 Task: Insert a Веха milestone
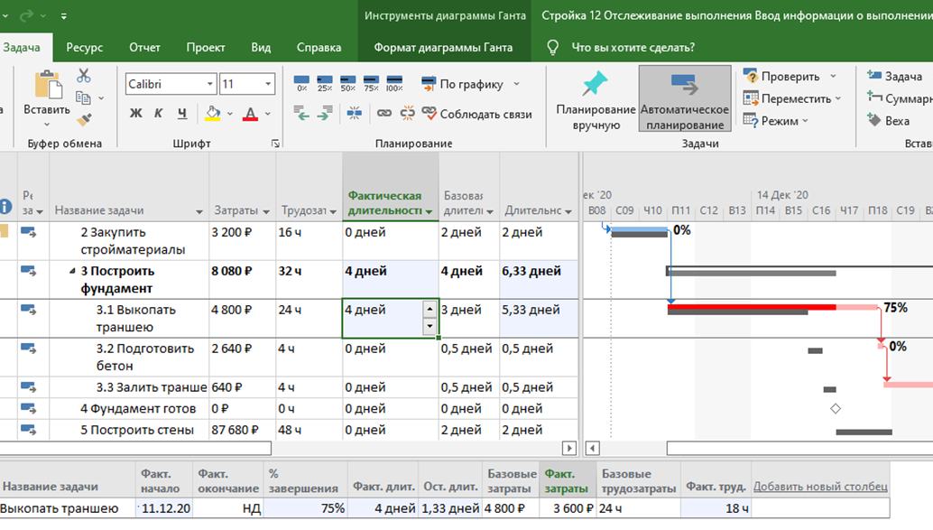click(x=889, y=121)
